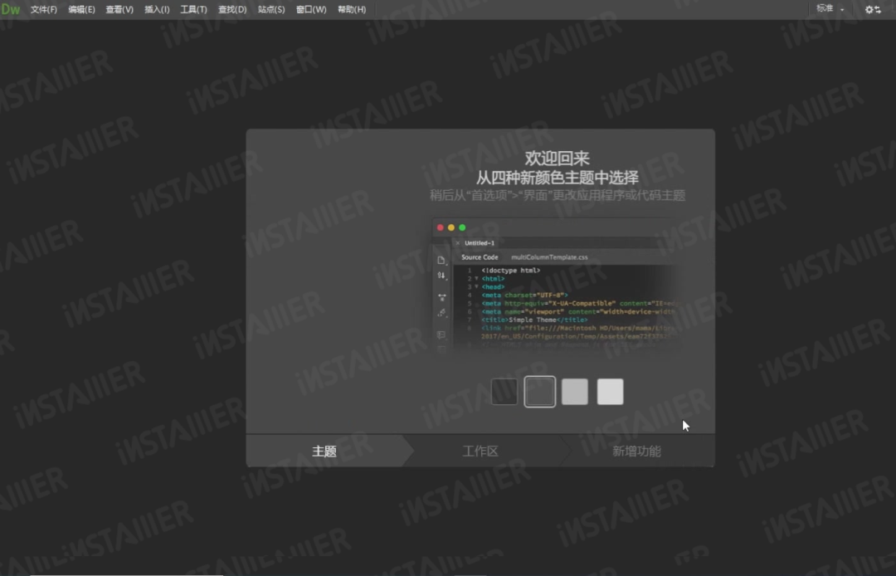Viewport: 896px width, 576px height.
Task: Choose the lightest white theme swatch
Action: [x=611, y=392]
